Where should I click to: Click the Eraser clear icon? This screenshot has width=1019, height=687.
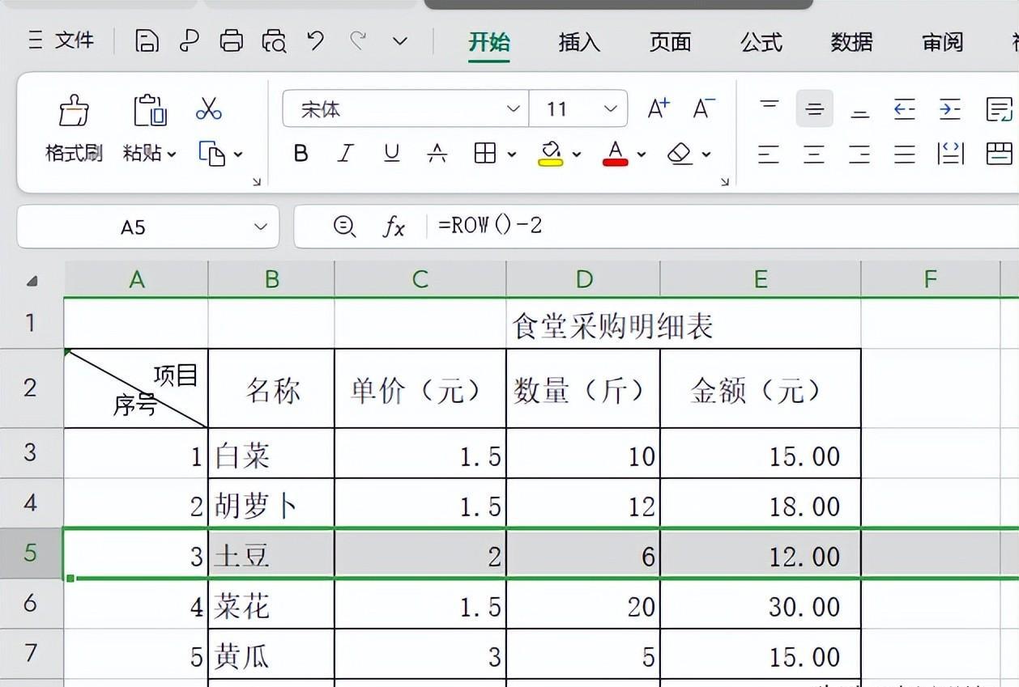(680, 153)
